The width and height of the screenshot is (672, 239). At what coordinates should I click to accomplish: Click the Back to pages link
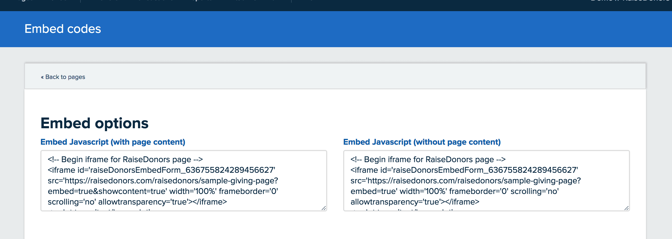(65, 77)
